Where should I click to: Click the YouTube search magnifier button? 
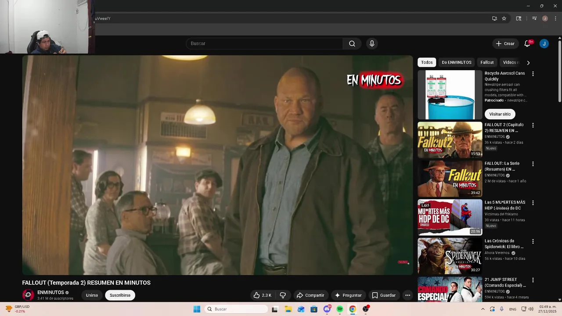tap(352, 43)
